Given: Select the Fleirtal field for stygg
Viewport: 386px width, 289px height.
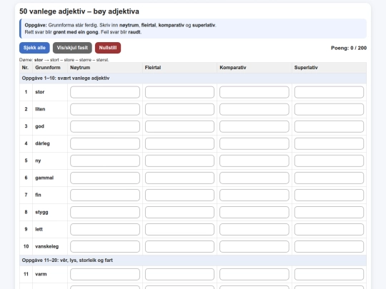Looking at the screenshot, I should click(x=179, y=213).
